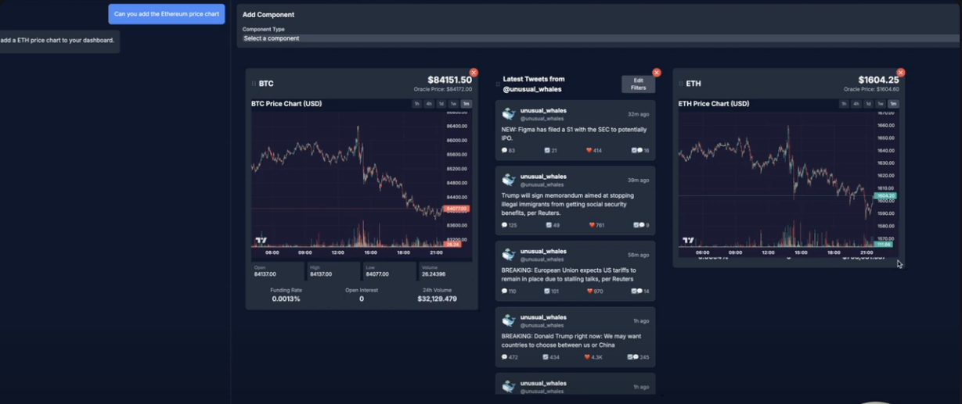Click the unusual_whales name on 39m ago tweet

click(x=543, y=177)
